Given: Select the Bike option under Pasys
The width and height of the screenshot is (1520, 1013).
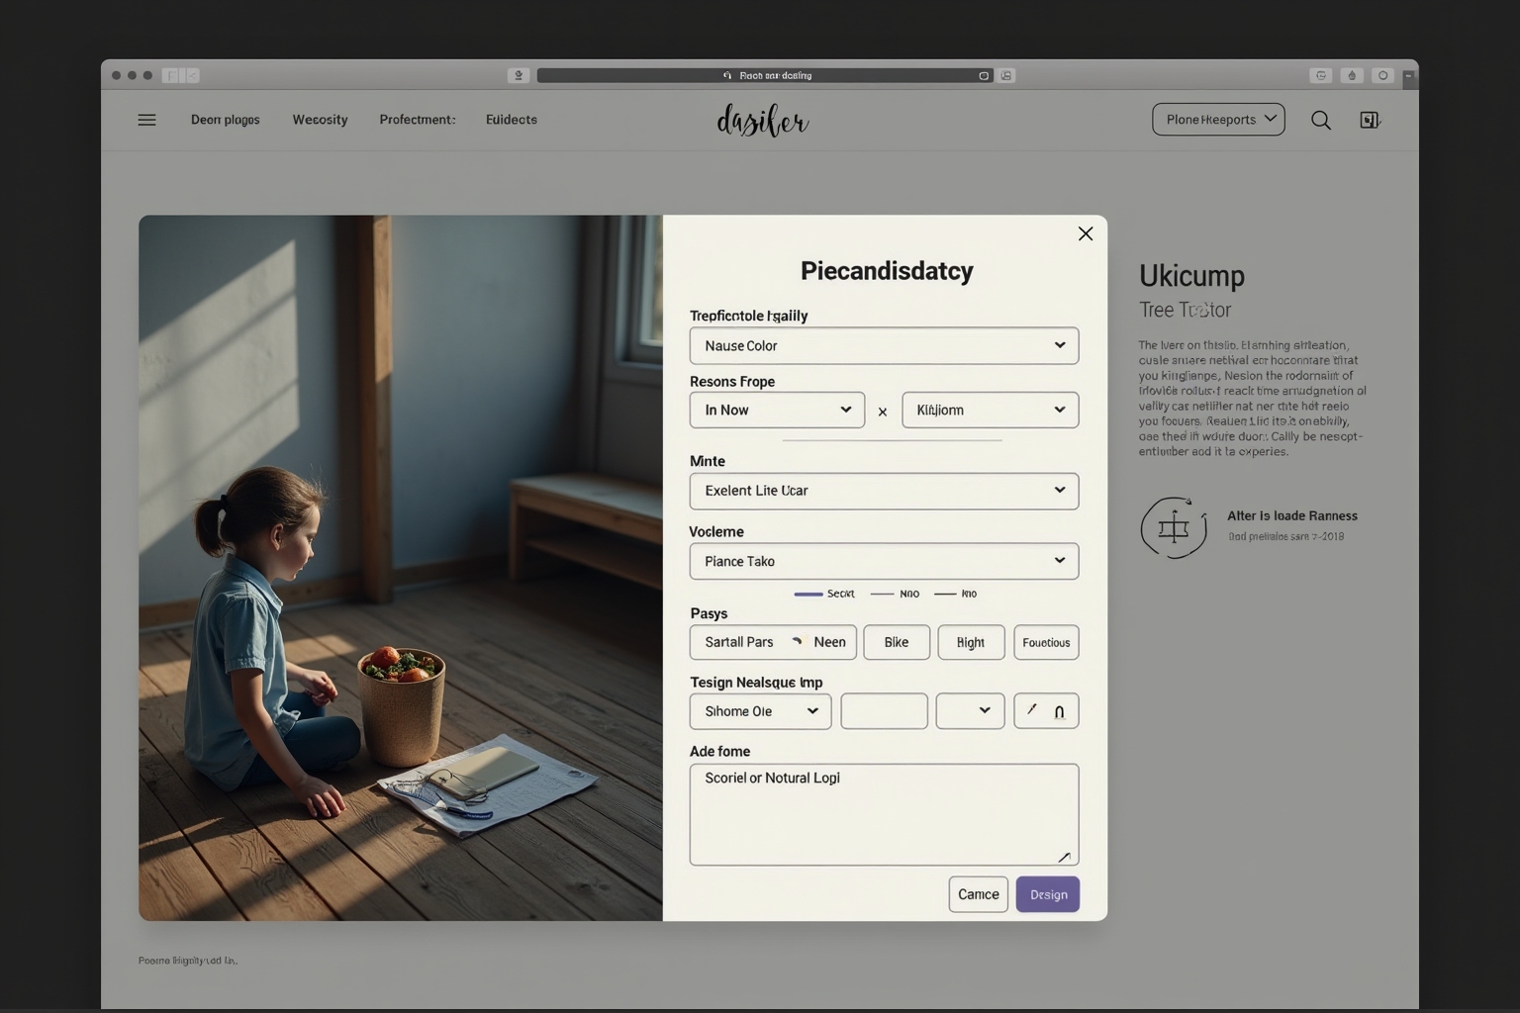Looking at the screenshot, I should point(896,642).
